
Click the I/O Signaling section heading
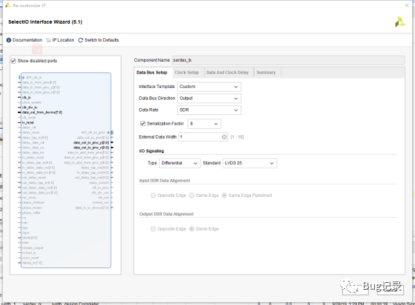[151, 151]
